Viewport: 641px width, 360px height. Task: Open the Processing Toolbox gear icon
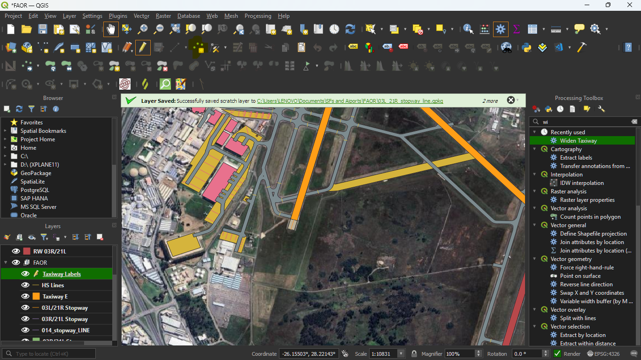pos(501,29)
